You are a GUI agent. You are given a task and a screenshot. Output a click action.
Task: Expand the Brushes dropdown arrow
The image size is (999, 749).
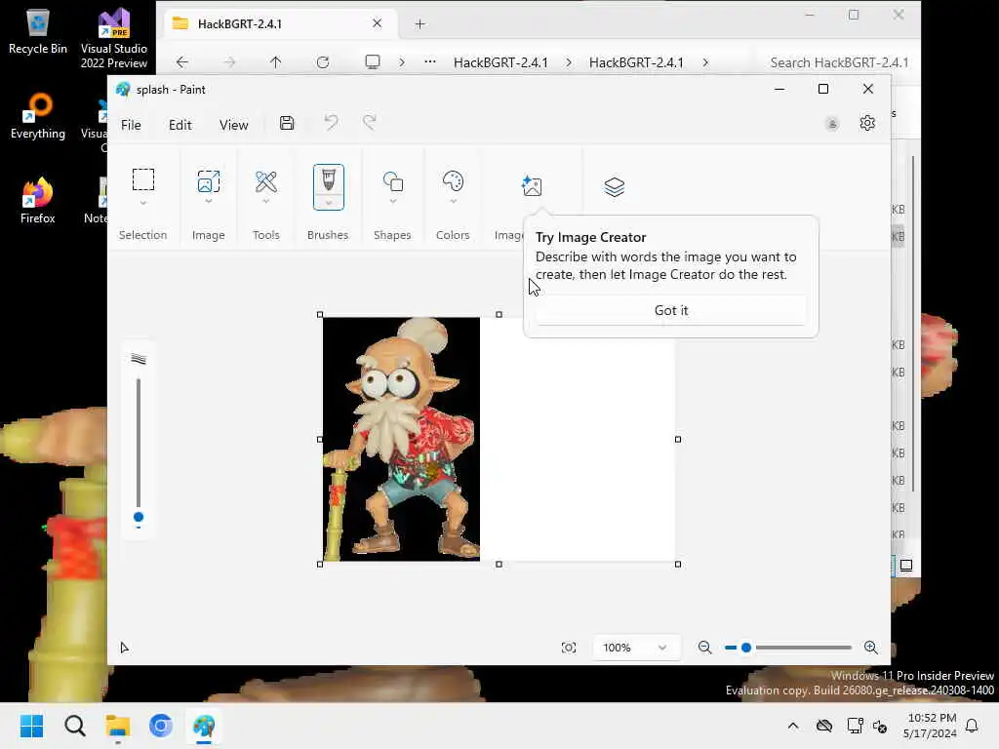pyautogui.click(x=328, y=203)
